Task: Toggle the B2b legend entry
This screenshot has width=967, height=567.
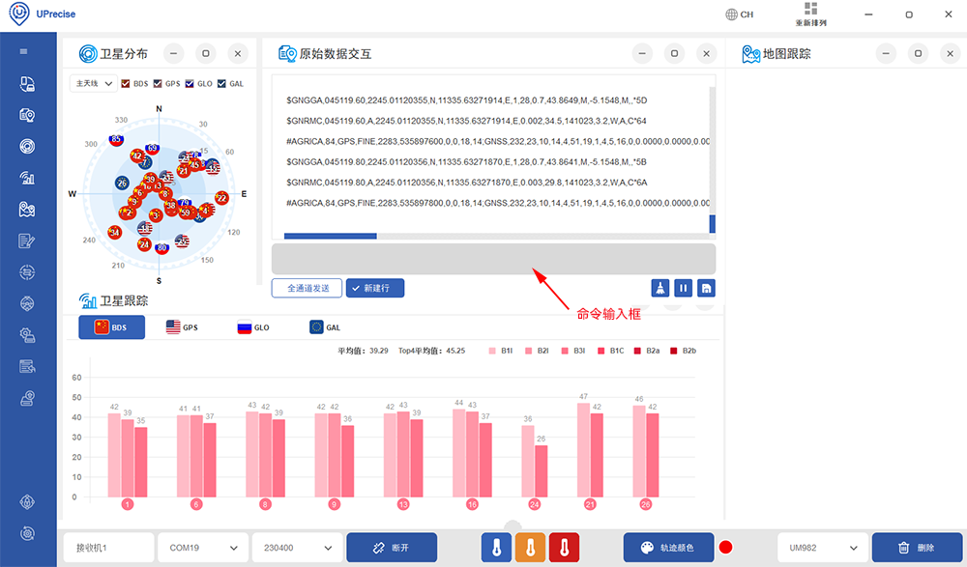Action: point(684,351)
